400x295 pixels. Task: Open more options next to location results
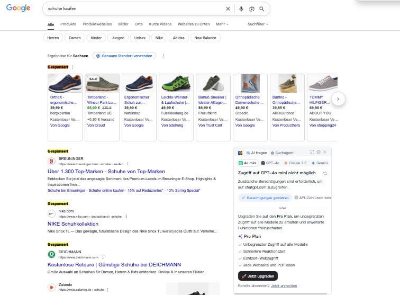point(163,56)
